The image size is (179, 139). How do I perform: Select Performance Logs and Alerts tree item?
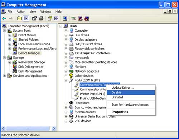point(37,48)
